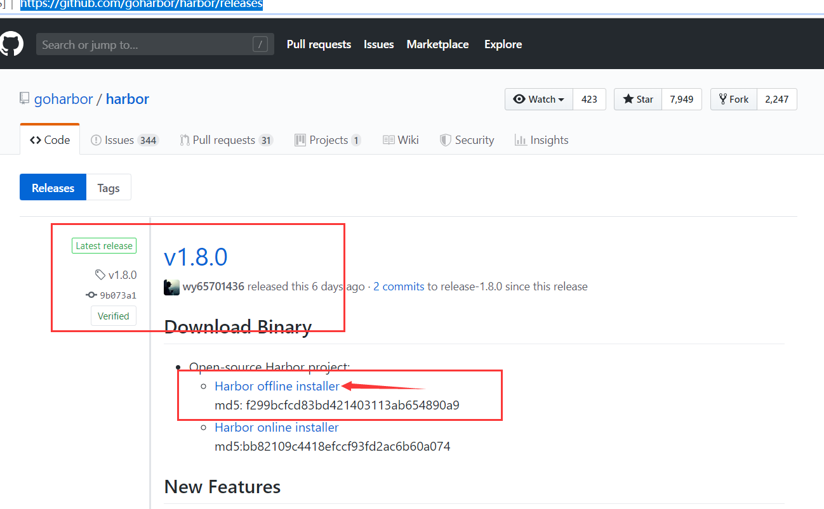Switch to Pull requests 31 tab
The height and width of the screenshot is (509, 824).
(227, 140)
